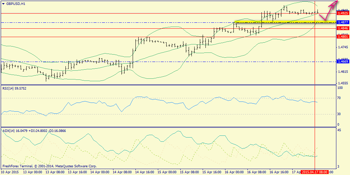The image size is (350, 175).
Task: Click RSI scale value 30
Action: coord(339,114)
